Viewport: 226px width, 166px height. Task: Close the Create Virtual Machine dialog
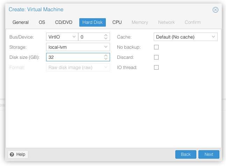(x=216, y=10)
